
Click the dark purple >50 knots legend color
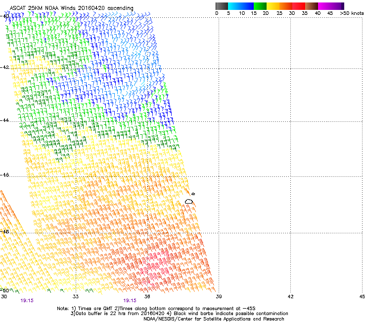pos(343,6)
